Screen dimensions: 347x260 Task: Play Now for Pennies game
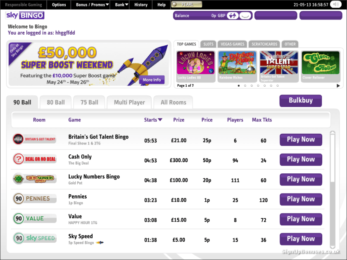click(301, 199)
